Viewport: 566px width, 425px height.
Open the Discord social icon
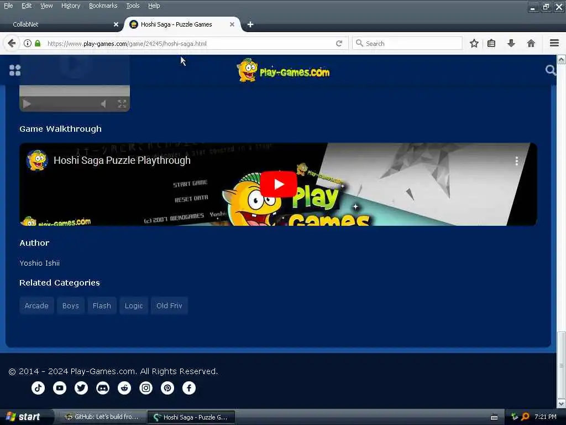click(x=103, y=388)
